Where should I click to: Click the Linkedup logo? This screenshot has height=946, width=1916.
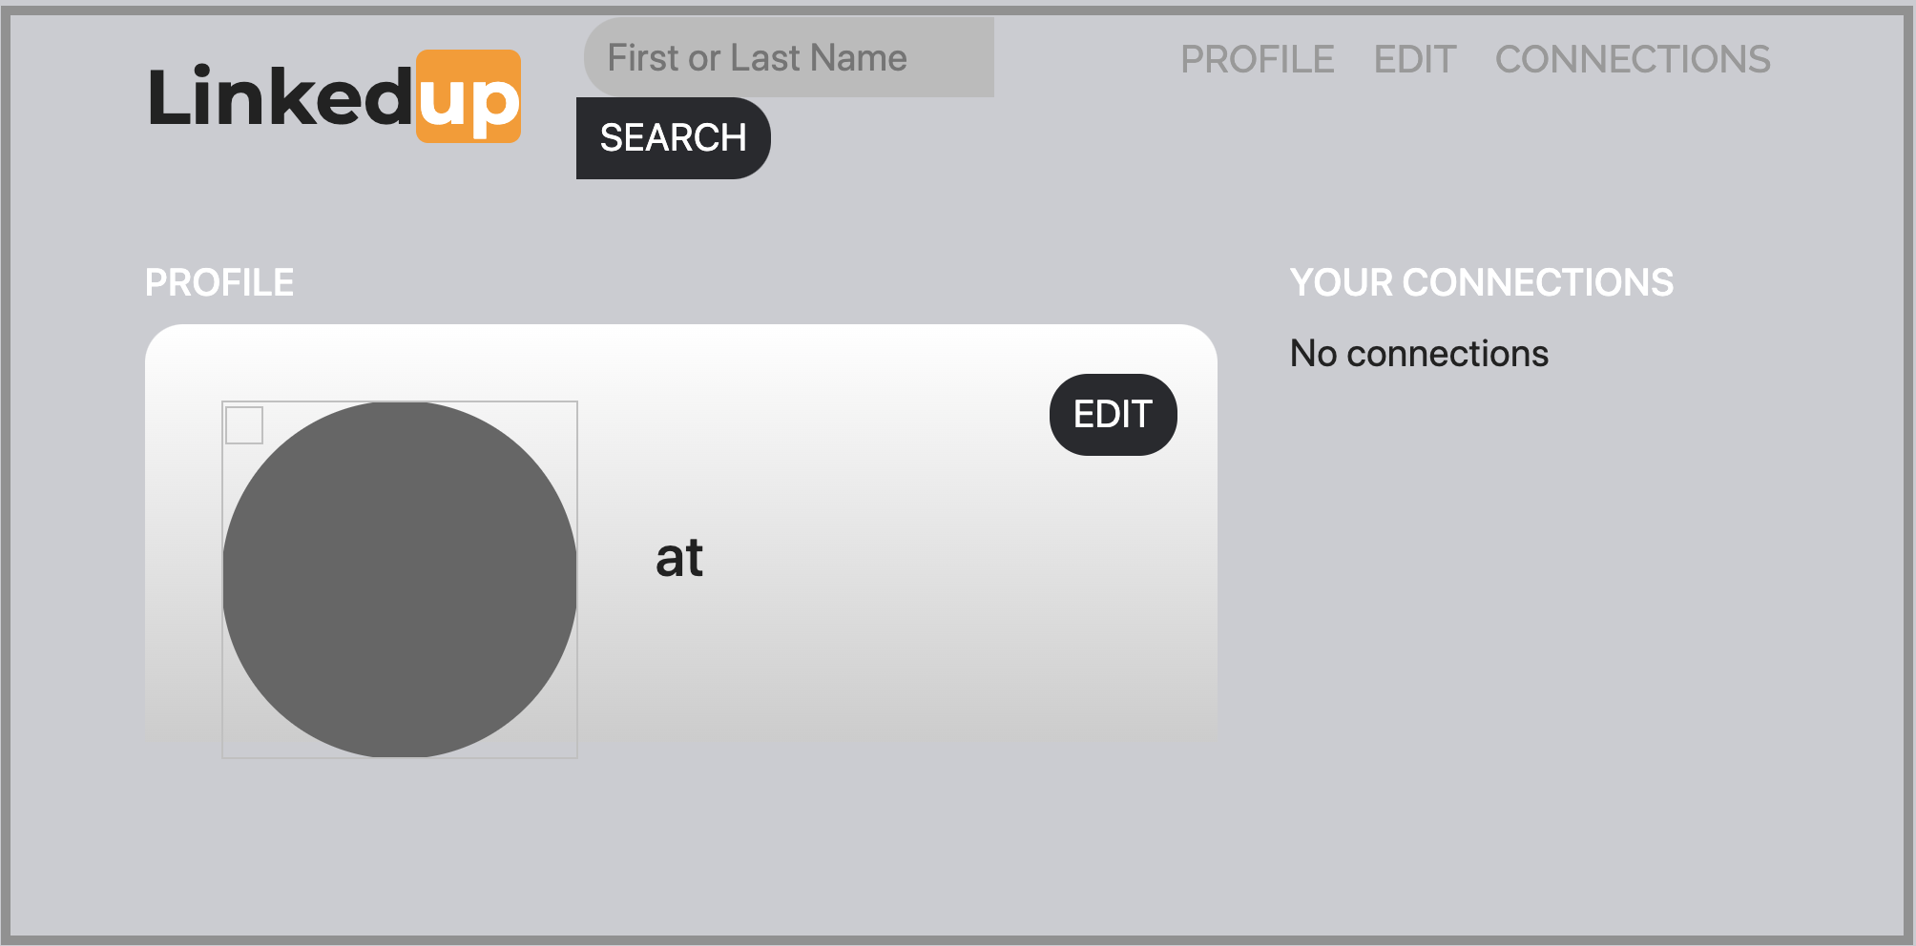click(x=334, y=96)
